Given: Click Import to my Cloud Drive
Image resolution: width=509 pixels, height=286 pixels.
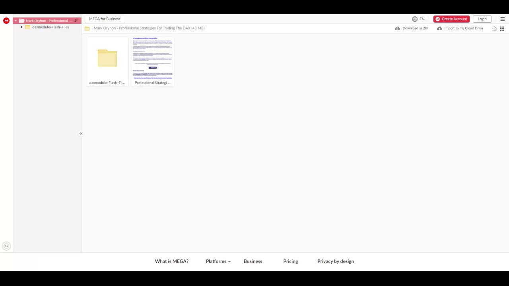Looking at the screenshot, I should [x=460, y=28].
